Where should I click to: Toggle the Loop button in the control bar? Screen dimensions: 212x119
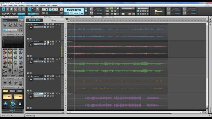91,9
